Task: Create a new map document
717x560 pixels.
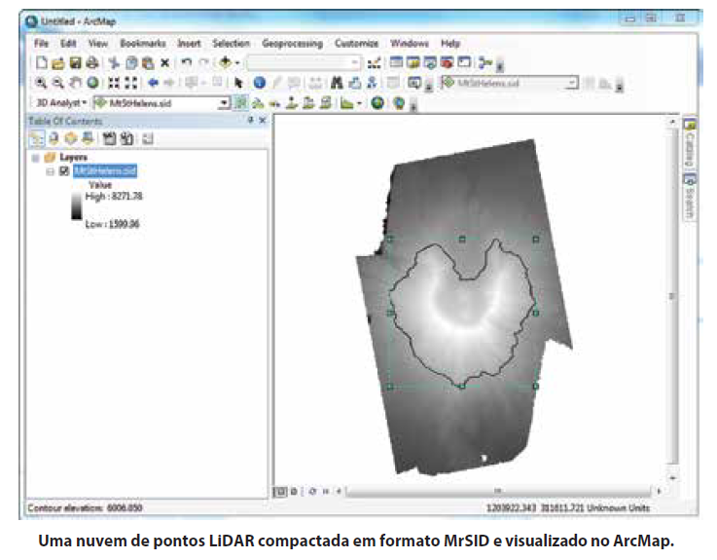Action: [x=42, y=62]
